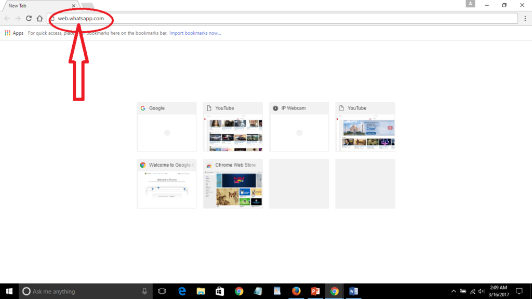The width and height of the screenshot is (532, 299).
Task: Click the Chrome taskbar icon beside Word
Action: tap(334, 291)
